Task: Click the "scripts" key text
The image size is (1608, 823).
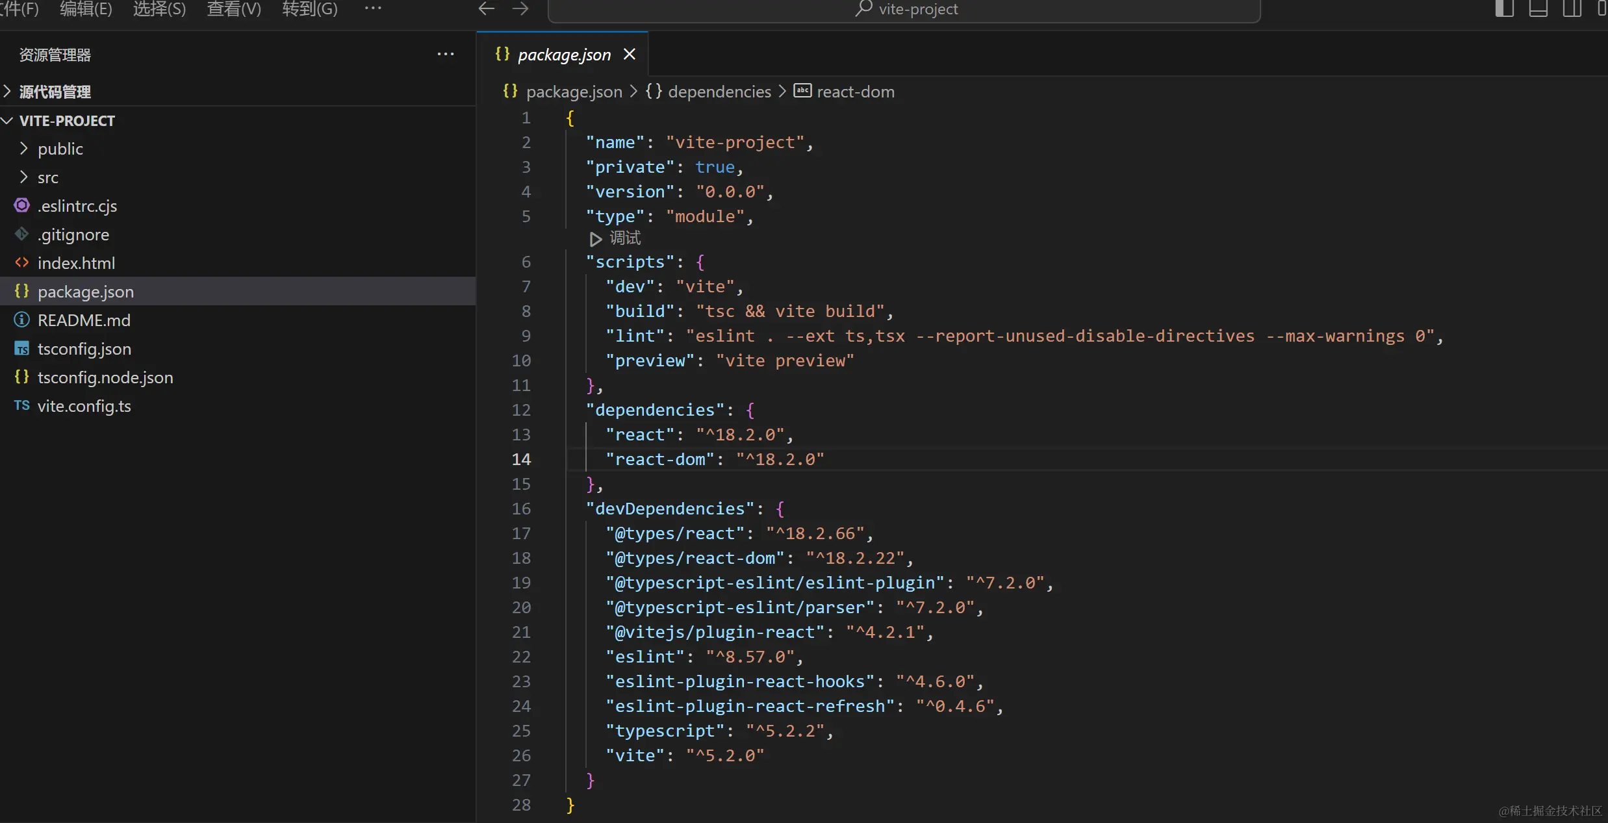Action: (x=630, y=262)
